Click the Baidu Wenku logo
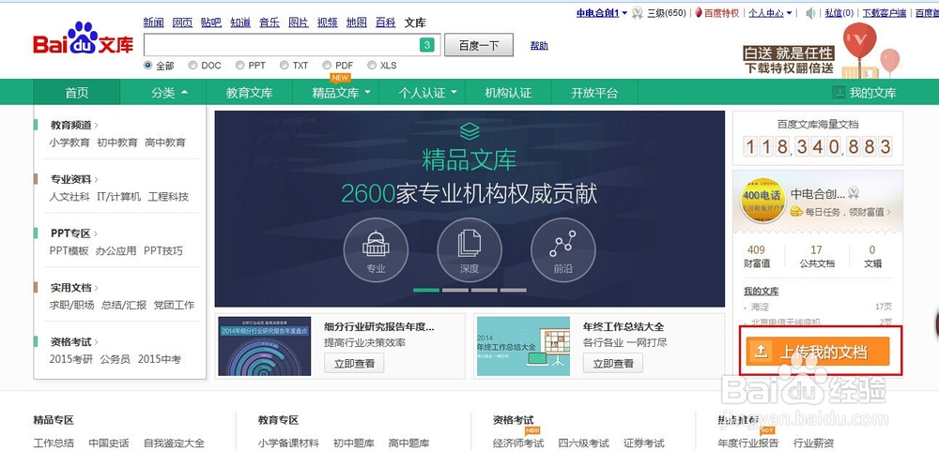The height and width of the screenshot is (451, 939). click(x=84, y=40)
